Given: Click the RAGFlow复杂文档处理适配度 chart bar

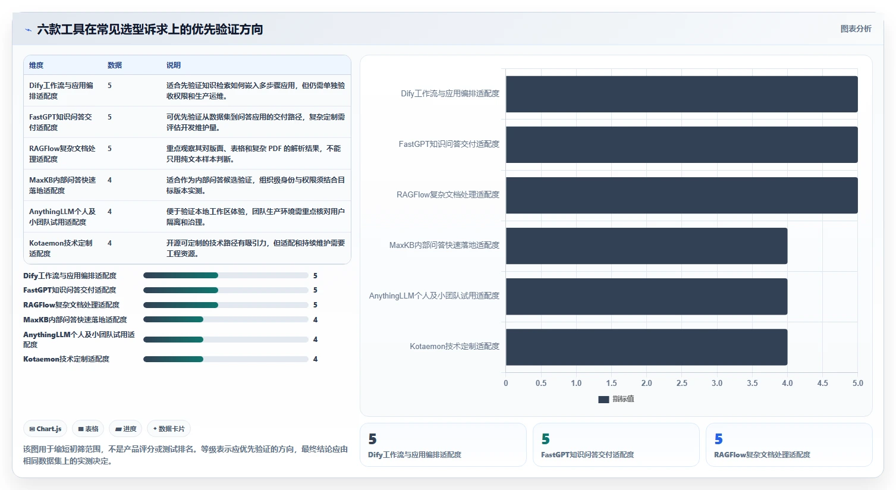Looking at the screenshot, I should (681, 195).
